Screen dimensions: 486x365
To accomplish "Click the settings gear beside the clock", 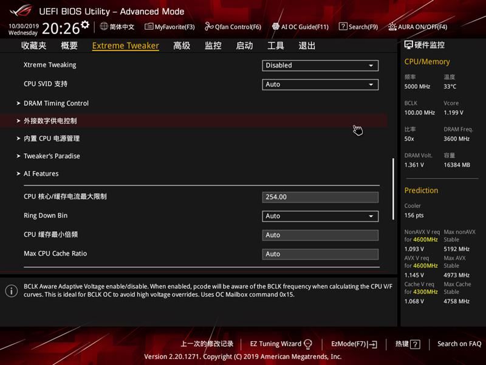I will pos(85,24).
